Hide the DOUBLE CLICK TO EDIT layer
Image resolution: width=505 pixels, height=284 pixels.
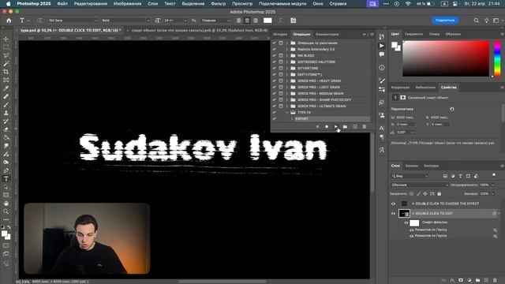(393, 214)
